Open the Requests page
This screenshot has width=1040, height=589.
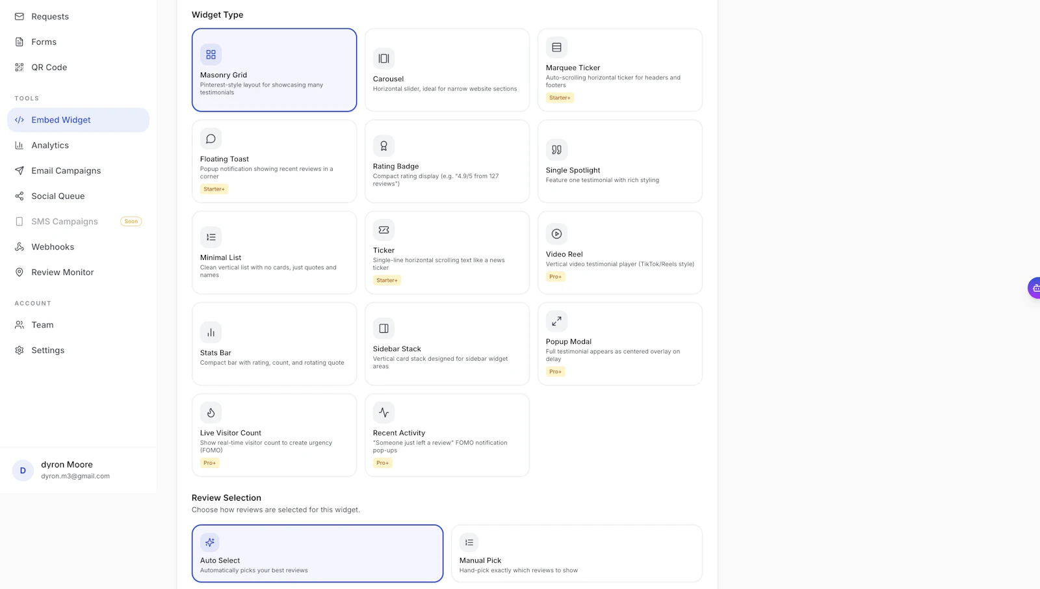[78, 16]
